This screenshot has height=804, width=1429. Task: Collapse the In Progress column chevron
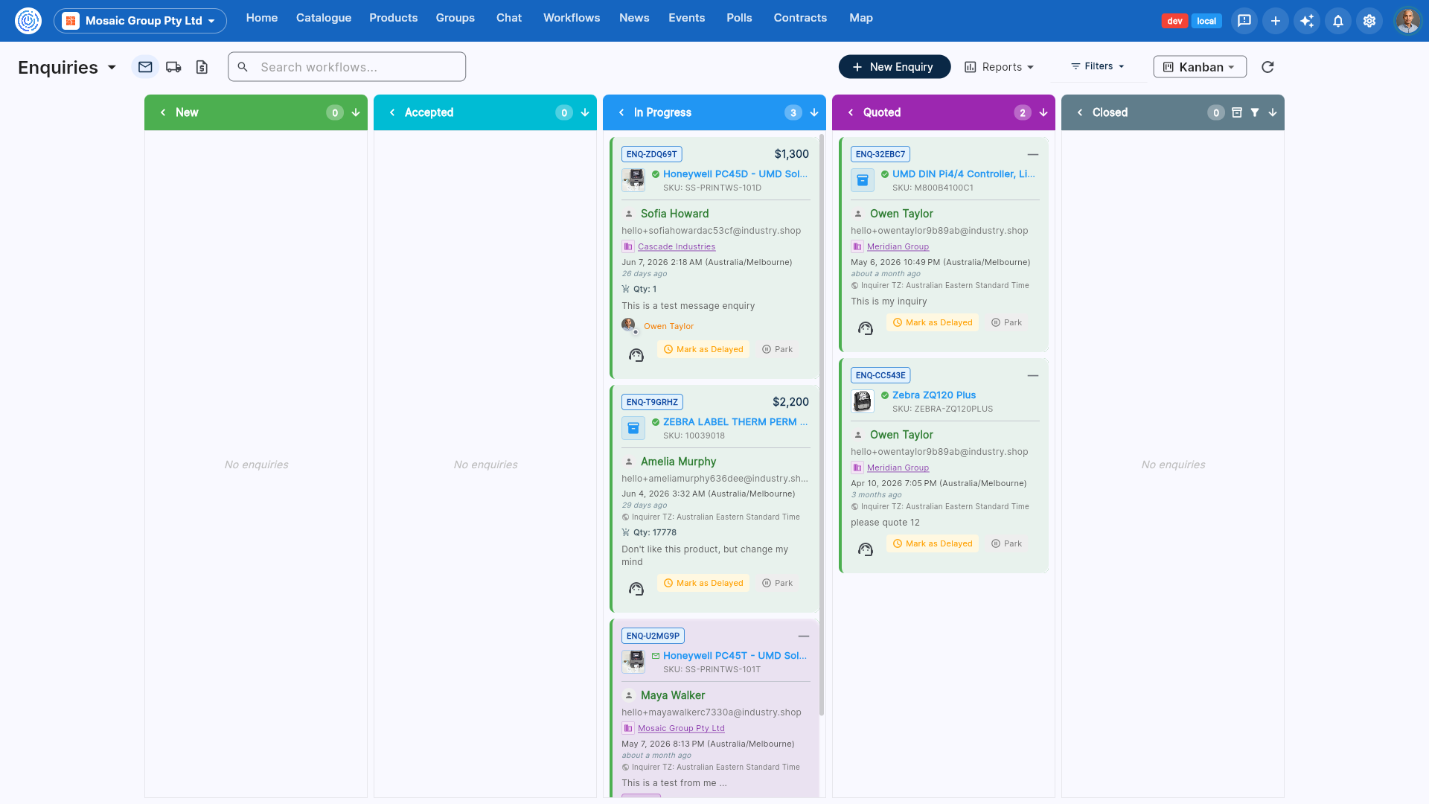pyautogui.click(x=621, y=112)
